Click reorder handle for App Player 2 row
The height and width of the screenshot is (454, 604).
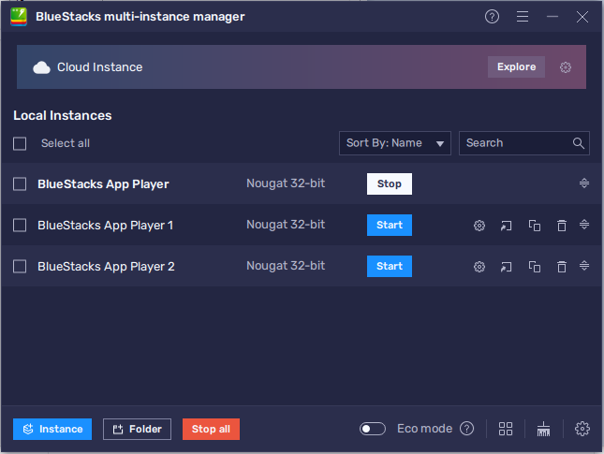pos(584,265)
